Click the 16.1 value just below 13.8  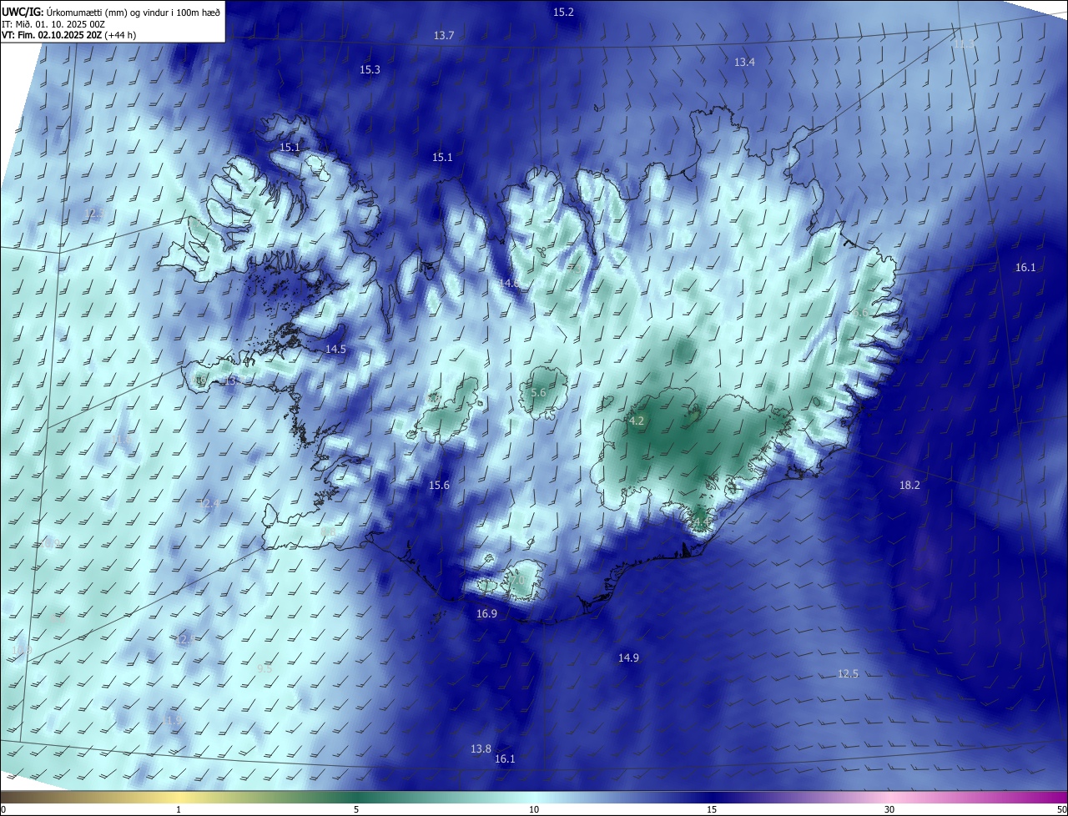505,758
